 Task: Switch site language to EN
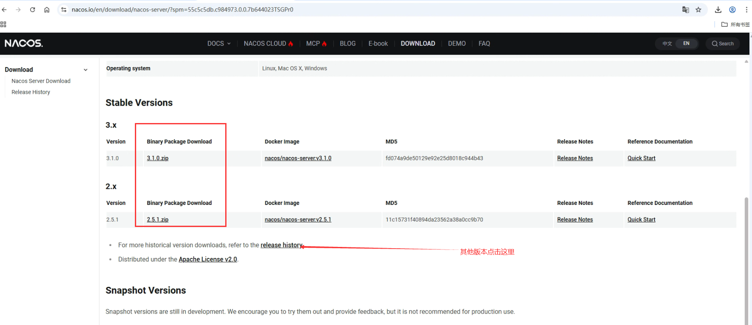click(x=686, y=44)
